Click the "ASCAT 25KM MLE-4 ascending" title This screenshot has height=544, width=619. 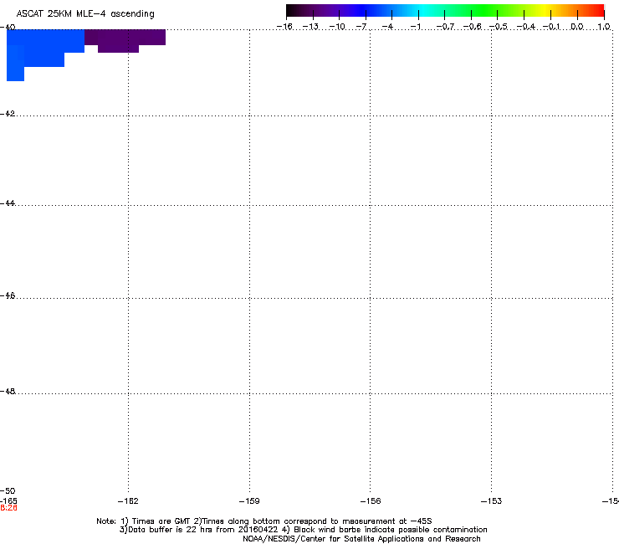85,14
